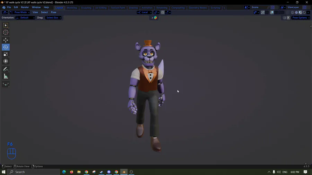Open the object visibility filter dropdown

click(x=257, y=12)
